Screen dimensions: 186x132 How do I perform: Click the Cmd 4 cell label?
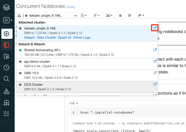pyautogui.click(x=74, y=103)
